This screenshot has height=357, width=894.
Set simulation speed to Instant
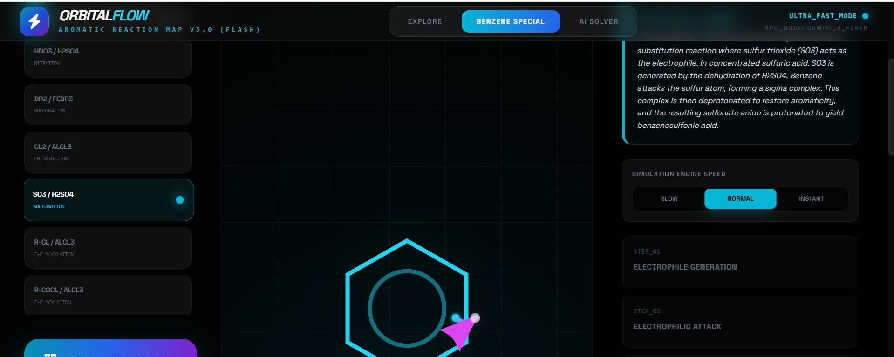[x=812, y=199]
